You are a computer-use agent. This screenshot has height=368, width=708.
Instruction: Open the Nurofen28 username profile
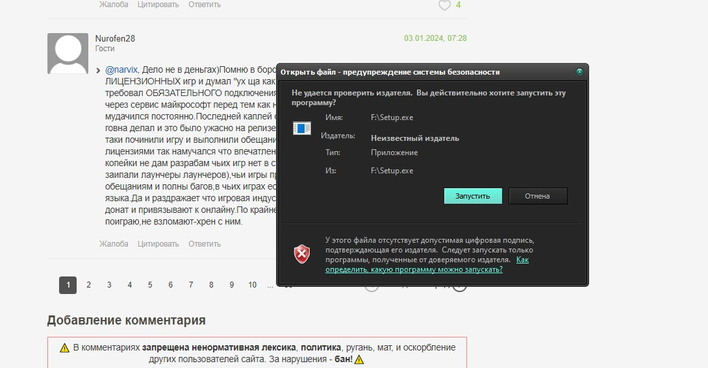[x=115, y=38]
